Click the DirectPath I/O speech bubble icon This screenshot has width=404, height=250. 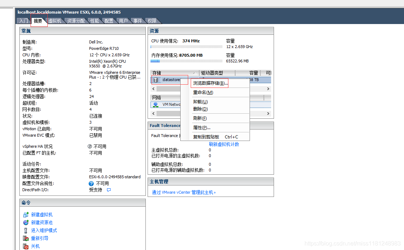[109, 190]
